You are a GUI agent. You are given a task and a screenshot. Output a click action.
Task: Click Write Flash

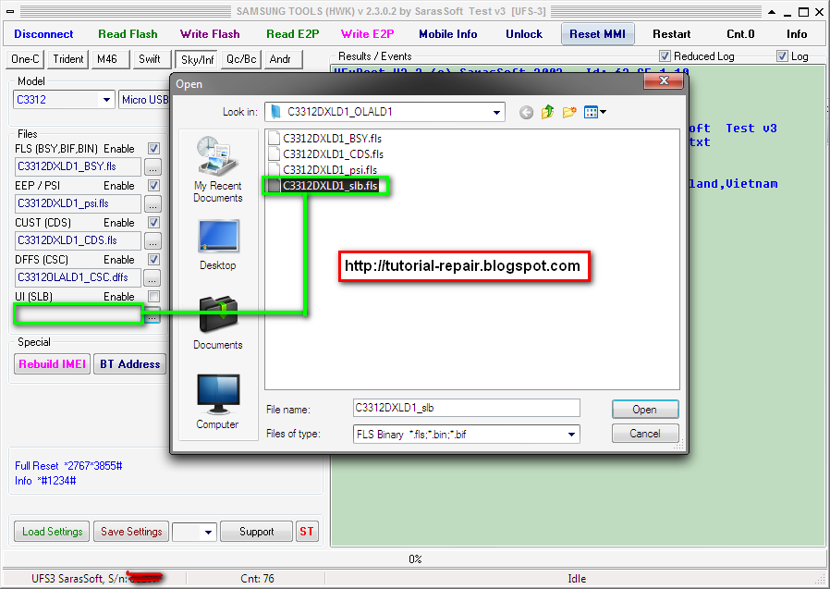pyautogui.click(x=210, y=34)
